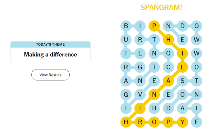Tap the yellow P tile in the bottom row
Screen dimensions: 211x136
tap(168, 122)
